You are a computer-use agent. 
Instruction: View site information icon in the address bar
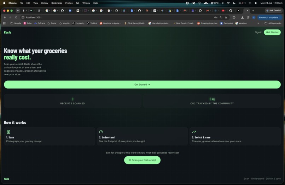(23, 17)
